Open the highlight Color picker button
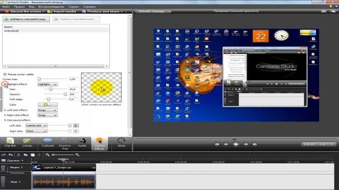The height and width of the screenshot is (190, 339). [x=48, y=104]
